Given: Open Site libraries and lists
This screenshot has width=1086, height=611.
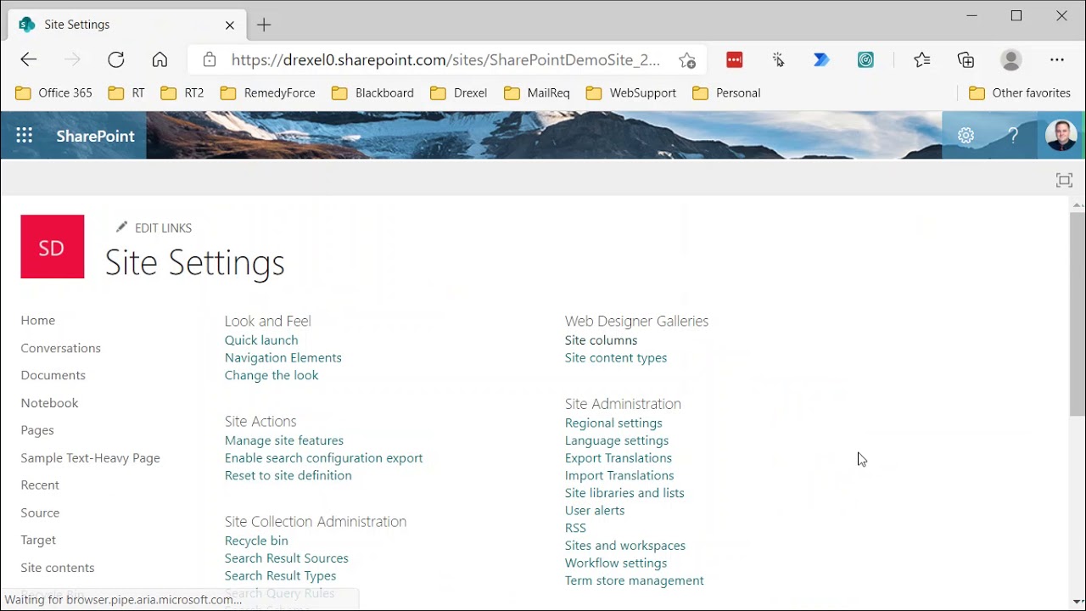Looking at the screenshot, I should 624,493.
